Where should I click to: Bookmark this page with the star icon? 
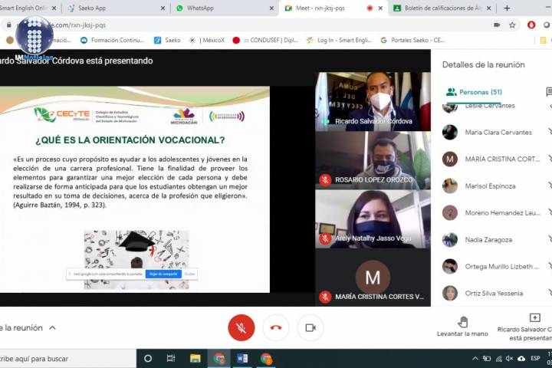(512, 25)
